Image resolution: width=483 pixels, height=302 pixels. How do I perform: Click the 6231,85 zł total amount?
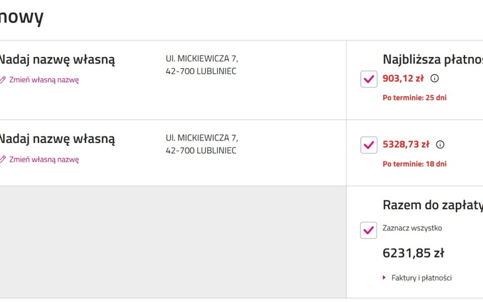[x=413, y=253]
